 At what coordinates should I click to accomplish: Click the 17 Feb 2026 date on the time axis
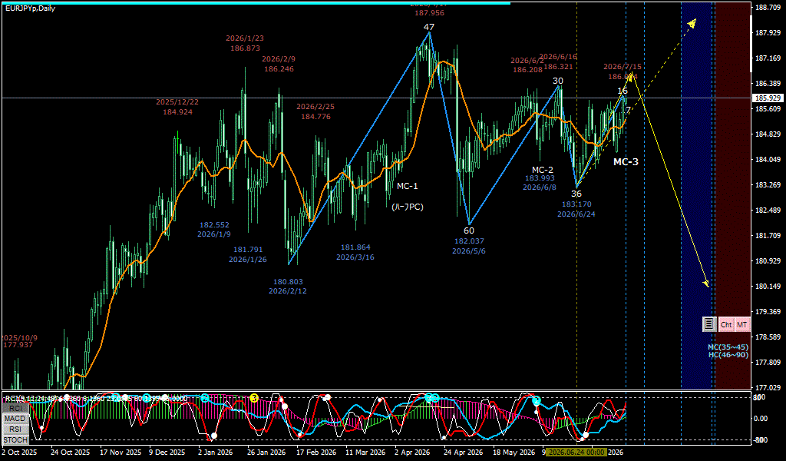pyautogui.click(x=316, y=452)
